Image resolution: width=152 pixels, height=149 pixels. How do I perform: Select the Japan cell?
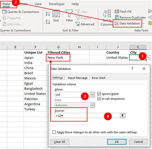tap(35, 58)
